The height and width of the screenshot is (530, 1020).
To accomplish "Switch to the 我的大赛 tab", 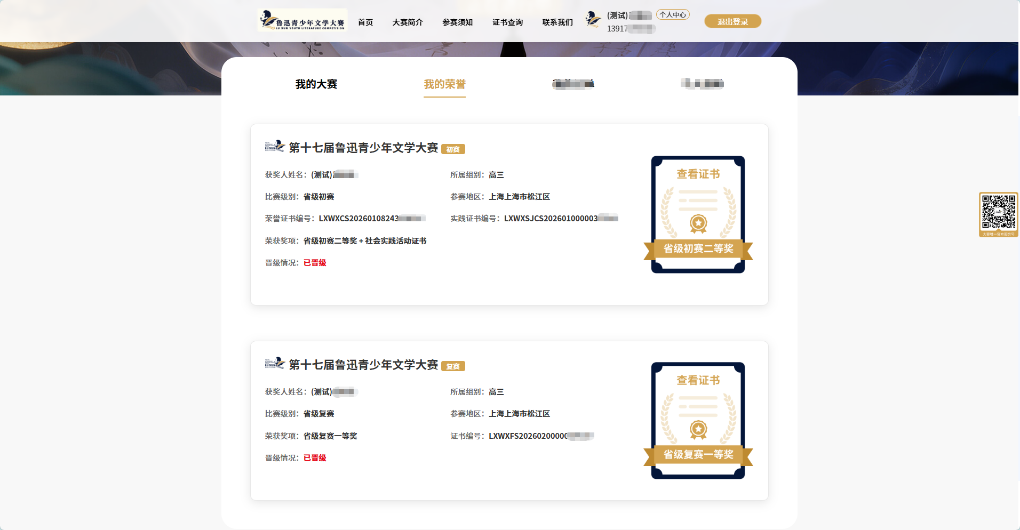I will coord(316,84).
